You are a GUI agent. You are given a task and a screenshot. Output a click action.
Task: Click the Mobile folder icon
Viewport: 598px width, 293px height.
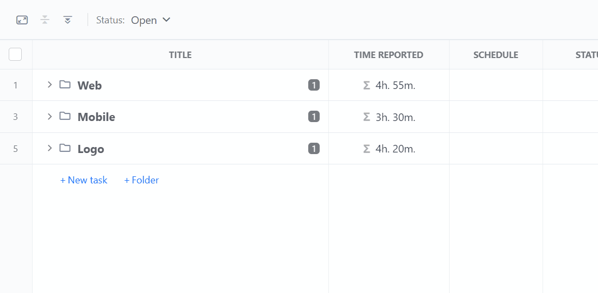tap(65, 116)
